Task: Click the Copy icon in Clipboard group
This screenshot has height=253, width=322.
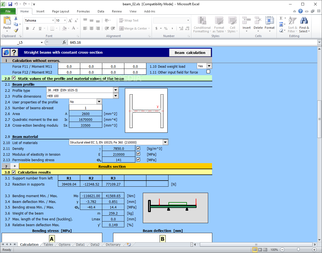Action: (x=16, y=24)
